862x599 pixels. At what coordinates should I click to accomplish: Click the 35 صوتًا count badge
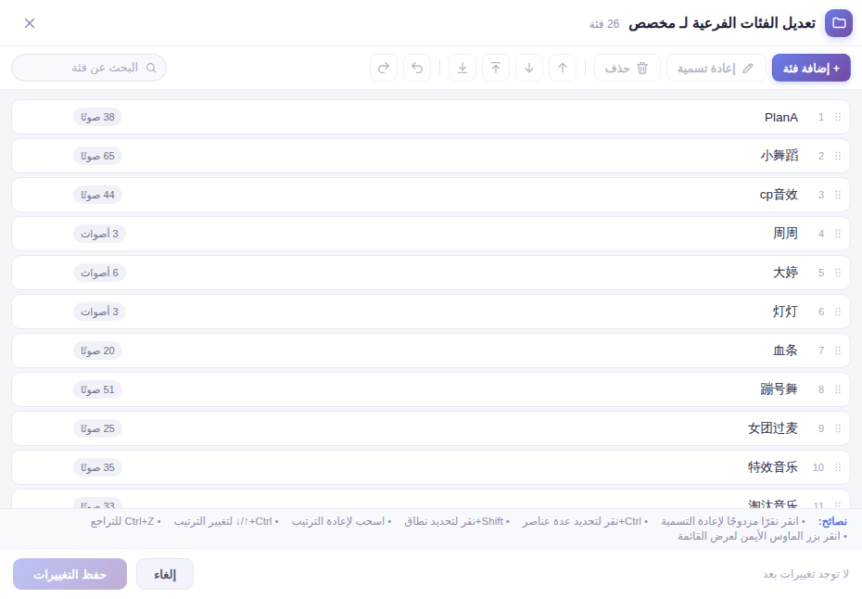point(98,467)
